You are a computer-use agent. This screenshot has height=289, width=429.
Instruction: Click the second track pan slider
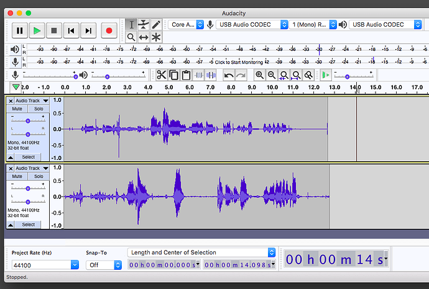point(28,202)
